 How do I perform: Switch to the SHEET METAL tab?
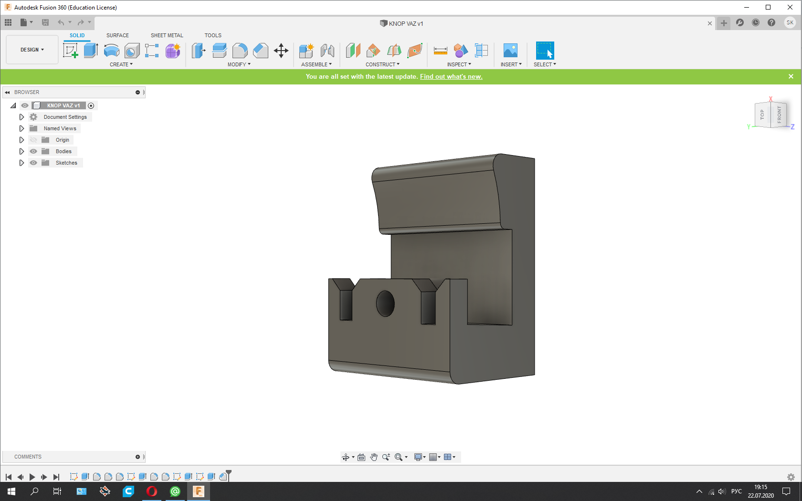pyautogui.click(x=167, y=35)
